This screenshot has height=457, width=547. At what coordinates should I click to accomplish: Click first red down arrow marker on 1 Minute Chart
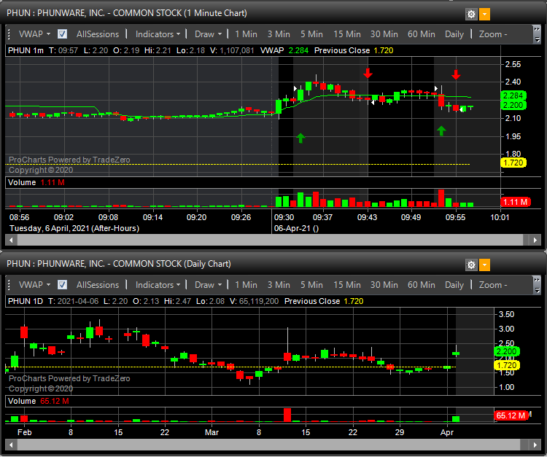(368, 73)
